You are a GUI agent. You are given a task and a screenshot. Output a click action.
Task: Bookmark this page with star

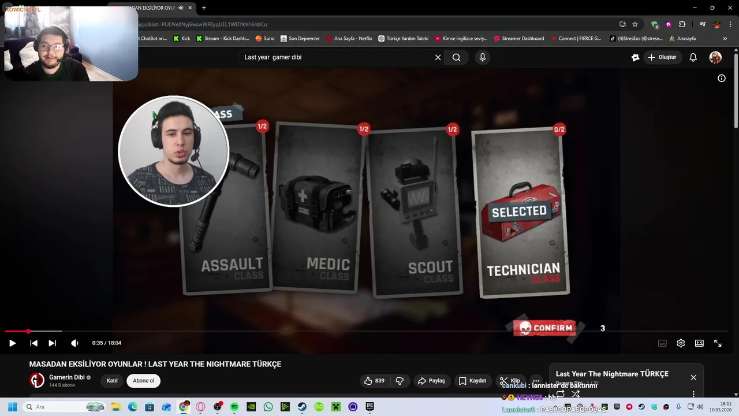pyautogui.click(x=635, y=24)
